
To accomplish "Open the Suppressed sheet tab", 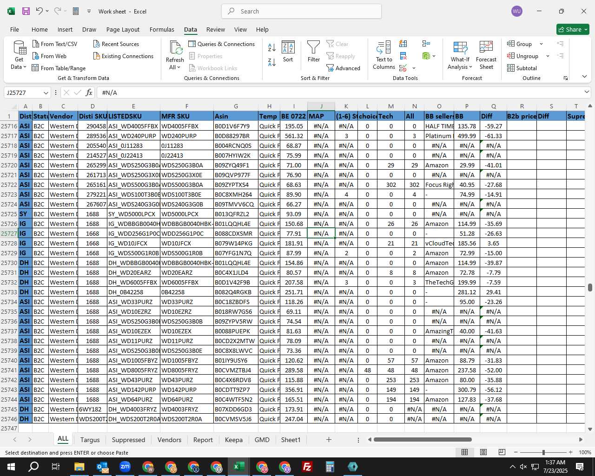I will 128,440.
